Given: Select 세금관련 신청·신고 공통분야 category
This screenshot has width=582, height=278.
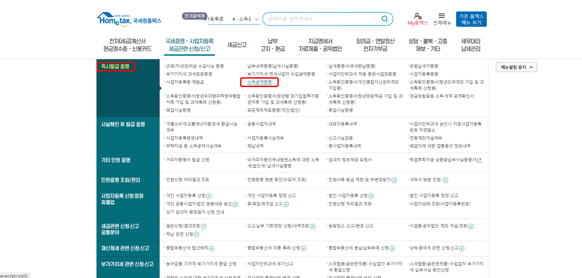Looking at the screenshot, I should [120, 229].
